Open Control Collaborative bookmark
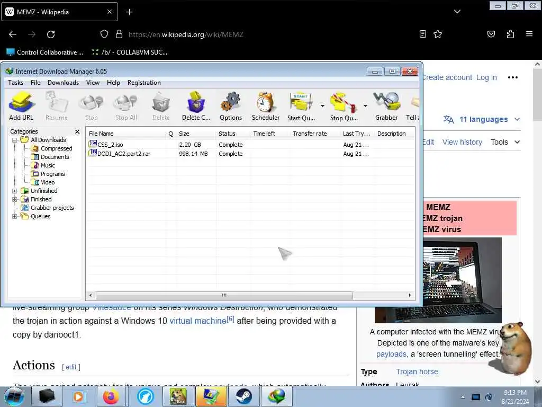 (x=45, y=52)
